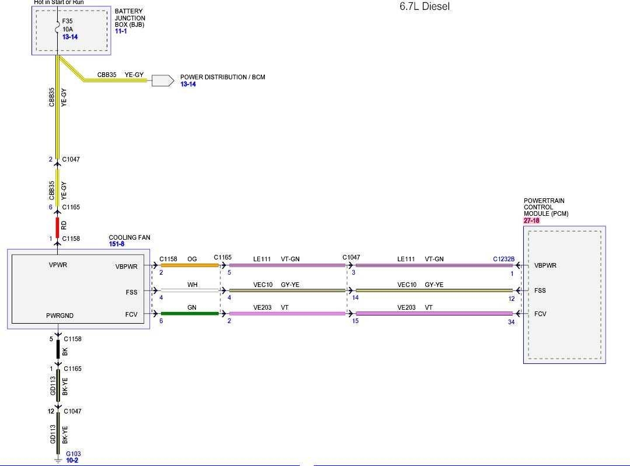The height and width of the screenshot is (466, 630).
Task: Click the highlighted 27-18 PCM page link
Action: tap(531, 221)
